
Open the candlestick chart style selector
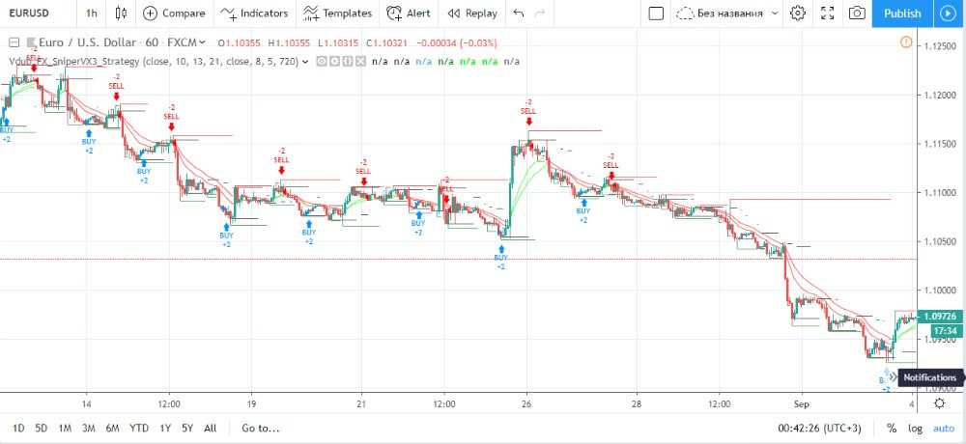[x=121, y=14]
